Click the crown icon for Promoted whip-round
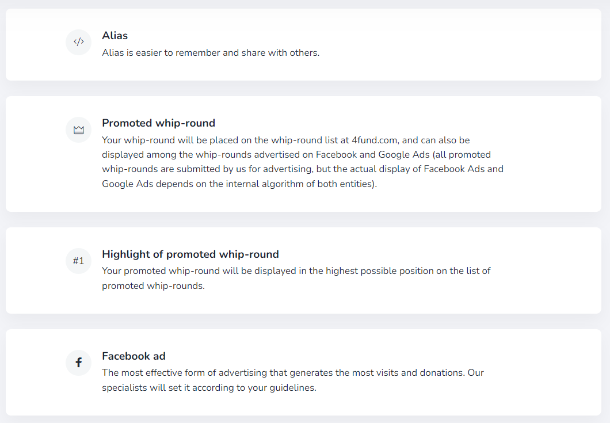This screenshot has width=610, height=423. pyautogui.click(x=79, y=129)
